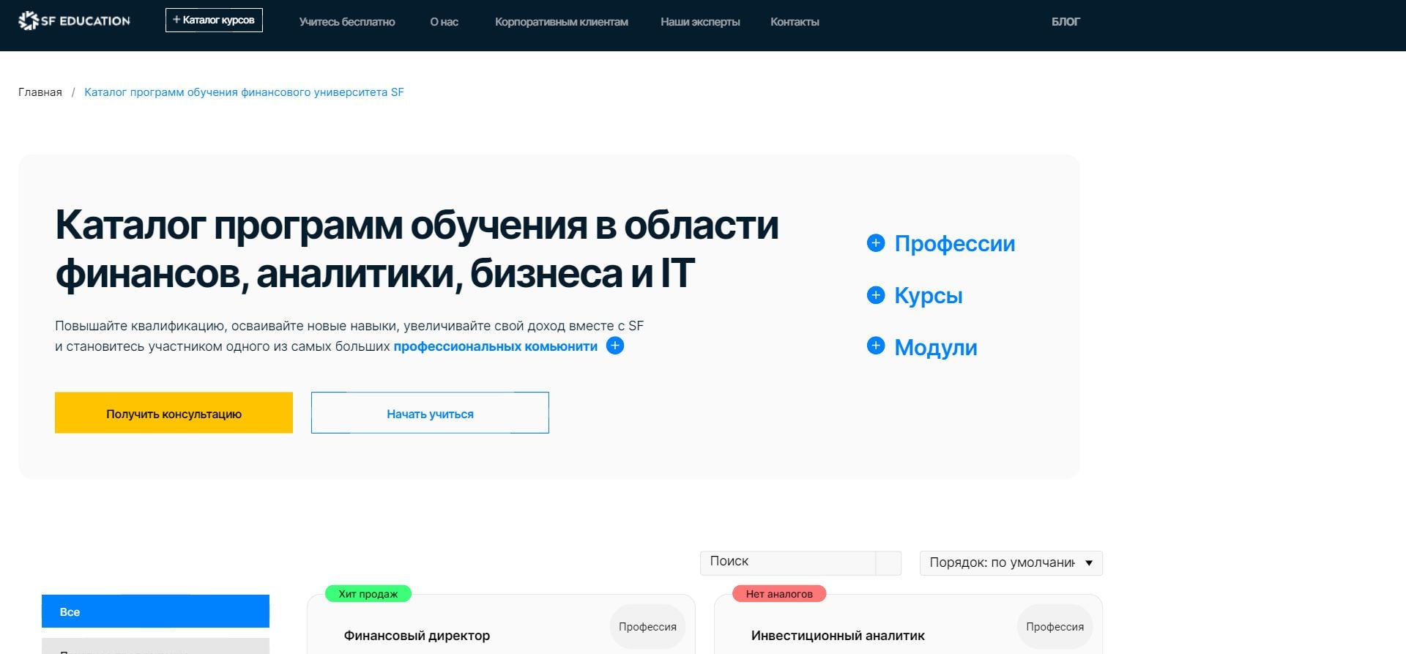Open the Финансовый директор course card
This screenshot has width=1406, height=654.
(417, 636)
